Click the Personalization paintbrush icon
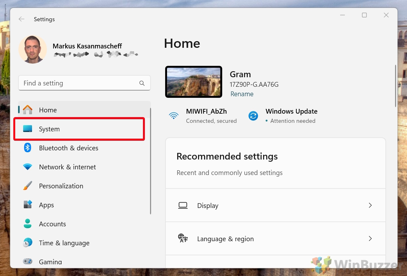 [28, 186]
